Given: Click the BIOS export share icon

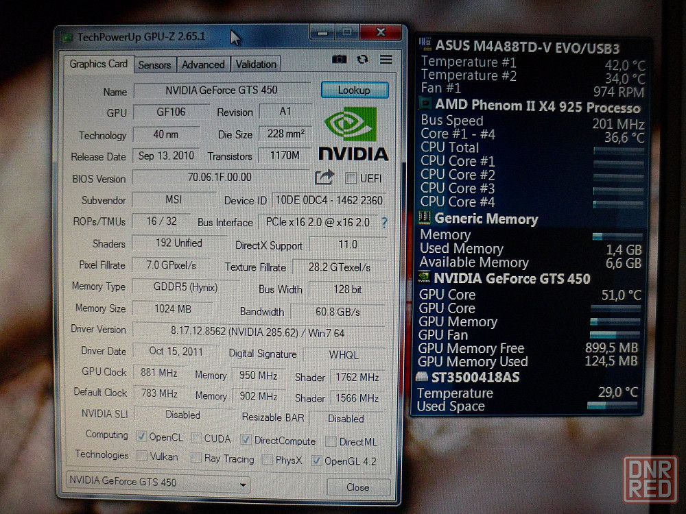Looking at the screenshot, I should tap(324, 177).
